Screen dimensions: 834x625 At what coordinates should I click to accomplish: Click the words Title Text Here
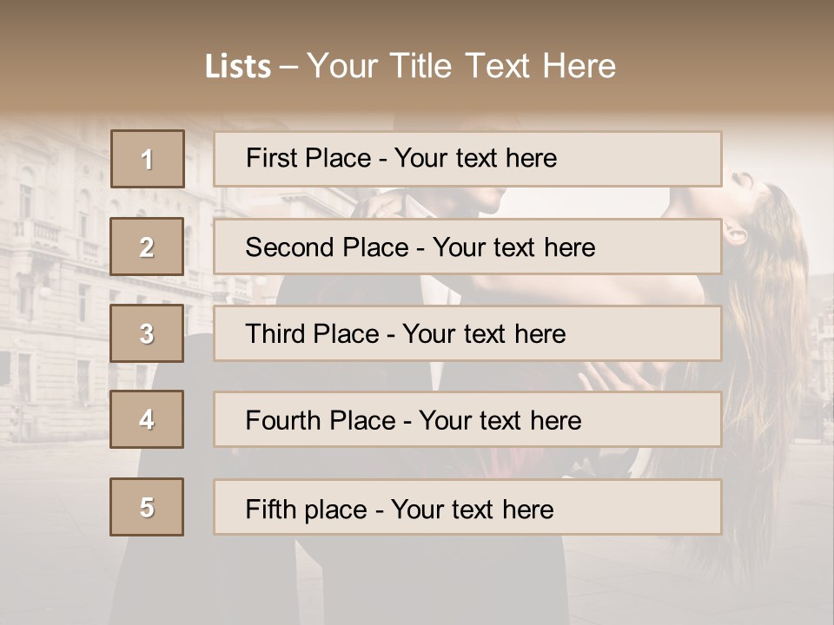tap(503, 66)
